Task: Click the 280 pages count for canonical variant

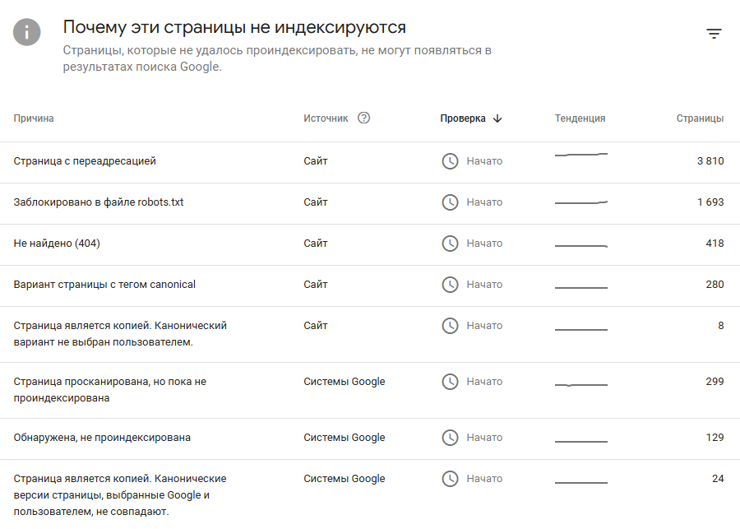Action: (715, 285)
